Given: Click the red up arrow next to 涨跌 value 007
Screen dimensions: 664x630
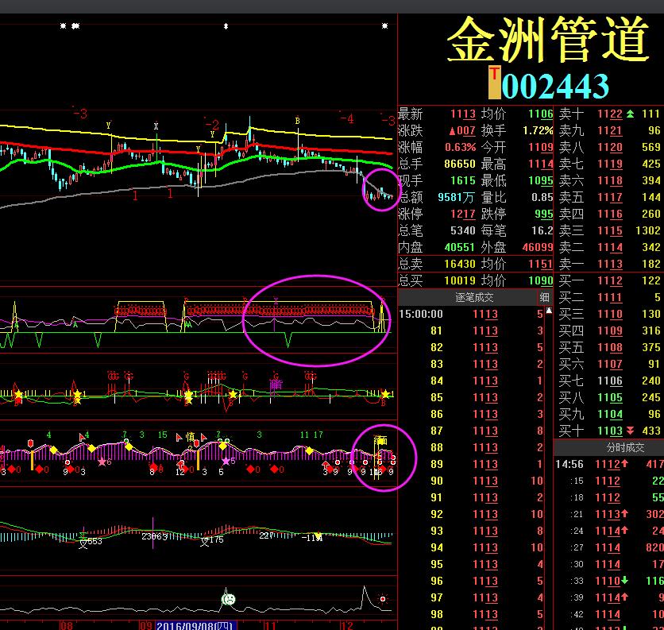Looking at the screenshot, I should click(x=452, y=131).
